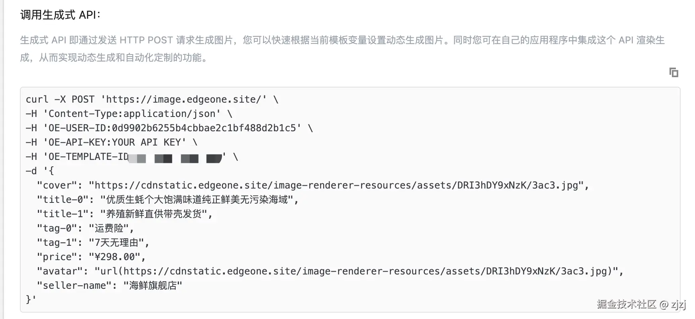Click the tag-0 value 运费险
The height and width of the screenshot is (319, 695).
(109, 228)
